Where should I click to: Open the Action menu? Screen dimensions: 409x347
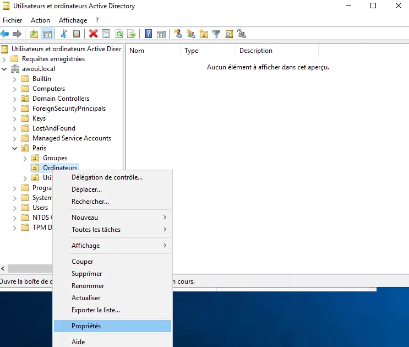[40, 20]
